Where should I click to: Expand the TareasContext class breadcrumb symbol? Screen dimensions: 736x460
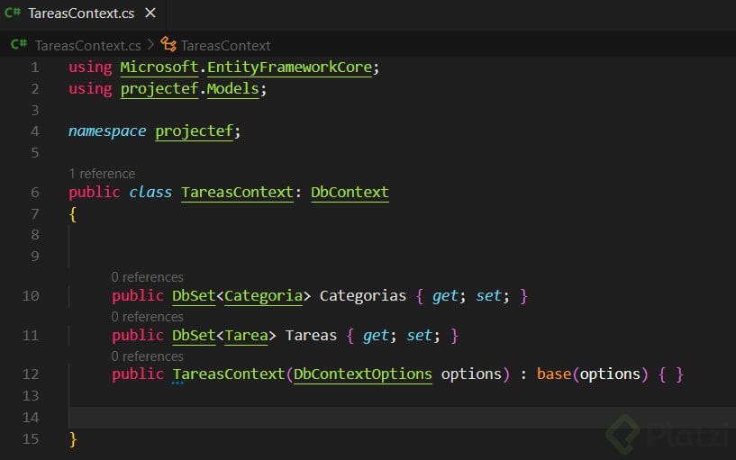click(x=225, y=45)
